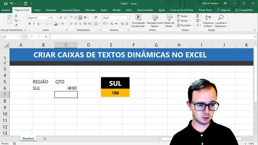Open Formatação Condicional menu
Viewport: 258px width, 145px height.
coord(138,21)
